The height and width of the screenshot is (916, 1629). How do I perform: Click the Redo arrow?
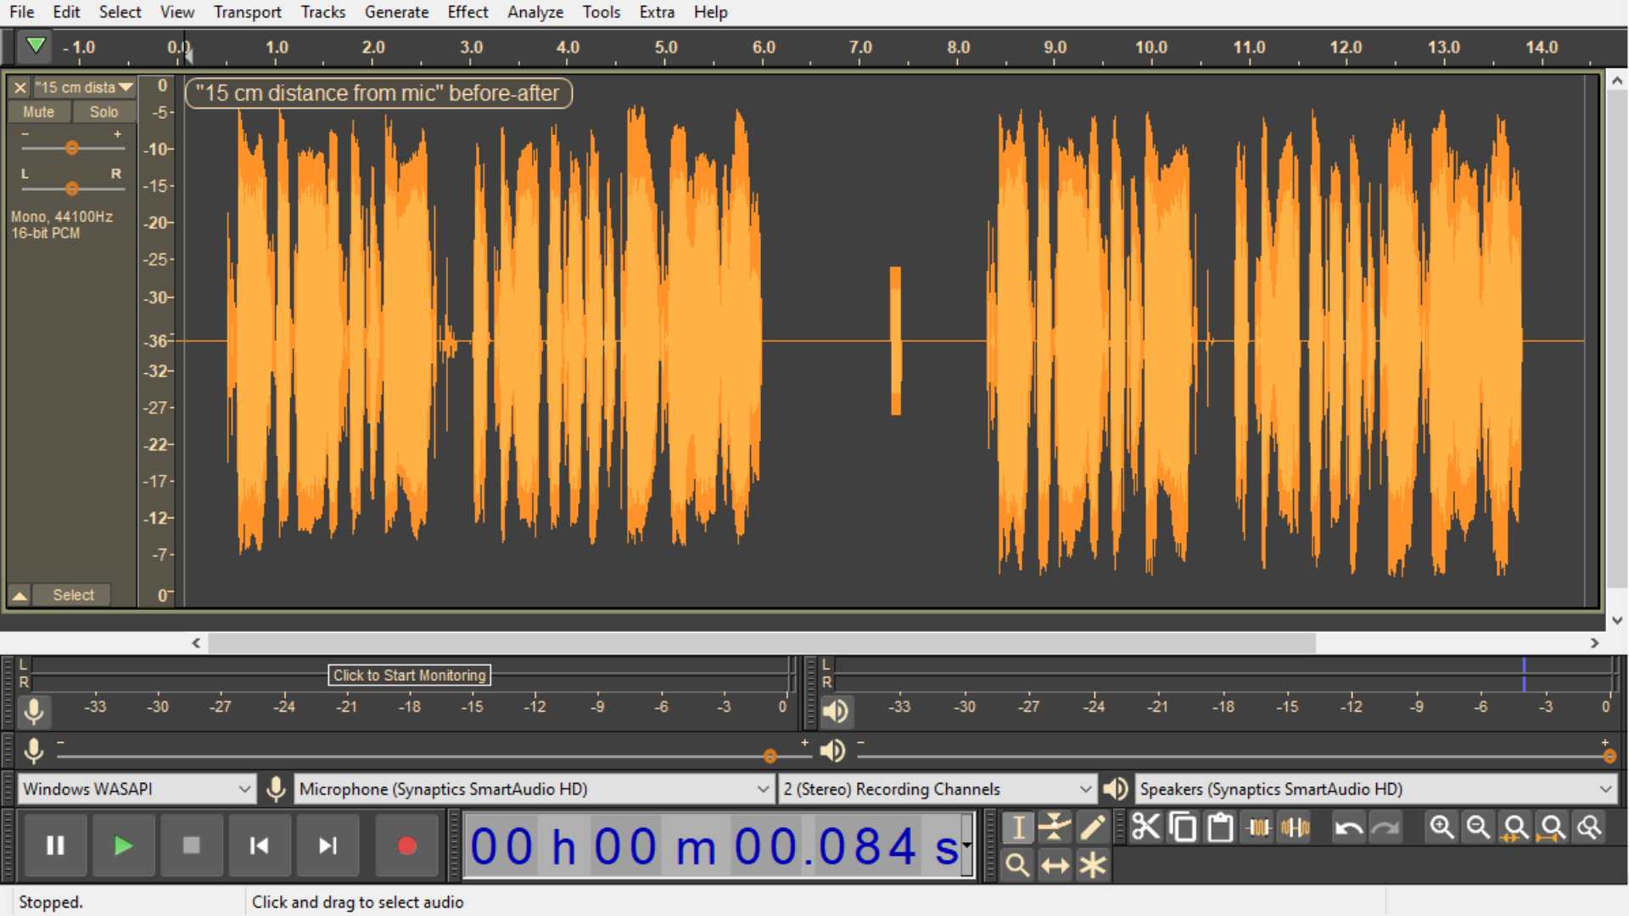(x=1385, y=827)
